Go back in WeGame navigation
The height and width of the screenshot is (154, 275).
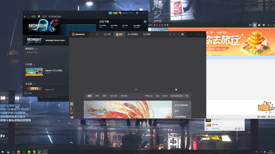(93, 34)
